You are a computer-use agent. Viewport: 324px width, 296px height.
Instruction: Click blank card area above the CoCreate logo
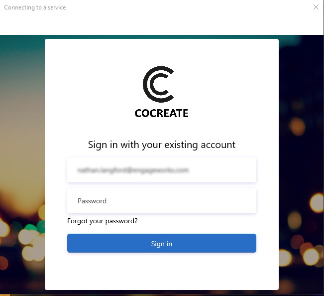coord(162,52)
